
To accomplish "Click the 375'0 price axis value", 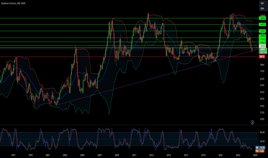I will (262, 113).
